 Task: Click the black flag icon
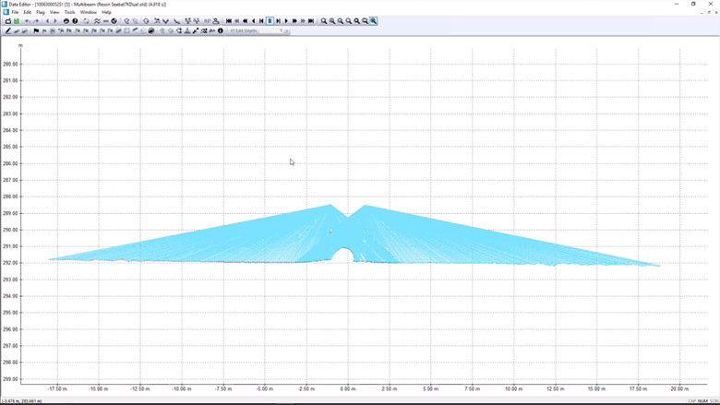tap(36, 30)
